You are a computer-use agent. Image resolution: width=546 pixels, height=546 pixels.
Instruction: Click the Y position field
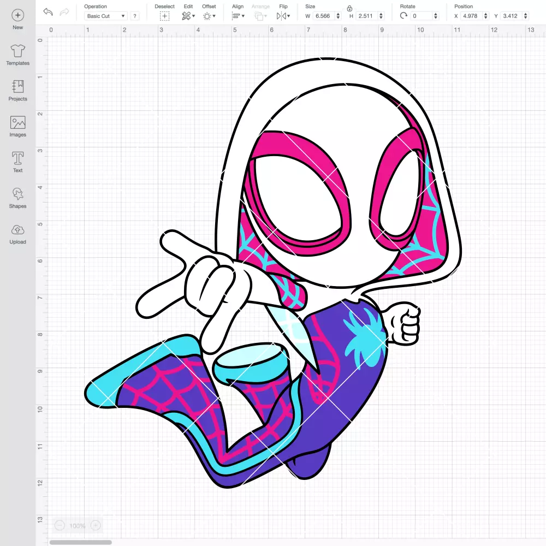coord(512,16)
